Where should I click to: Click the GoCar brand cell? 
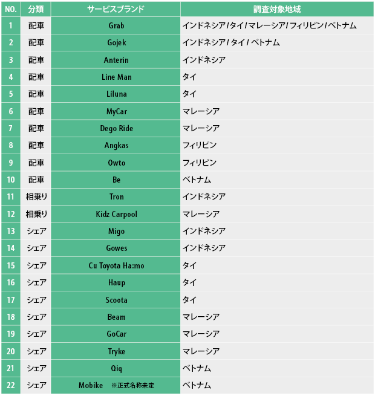point(116,334)
